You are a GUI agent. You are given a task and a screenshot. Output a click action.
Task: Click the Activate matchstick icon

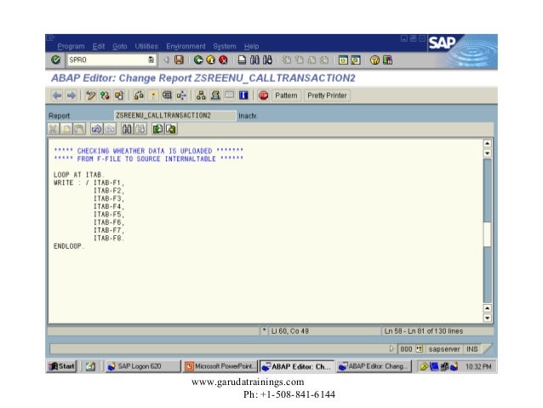pyautogui.click(x=153, y=95)
